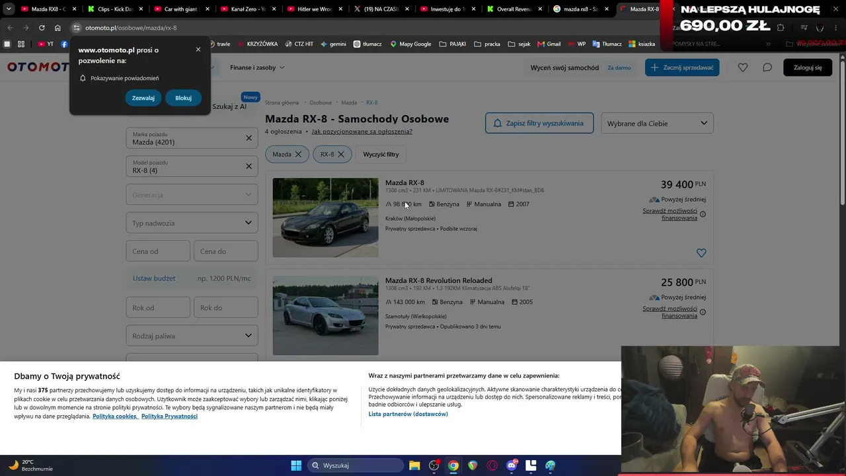Screen dimensions: 846x476
Task: Open the Mazda RX-8 Revolution Reloaded listing title
Action: [439, 280]
